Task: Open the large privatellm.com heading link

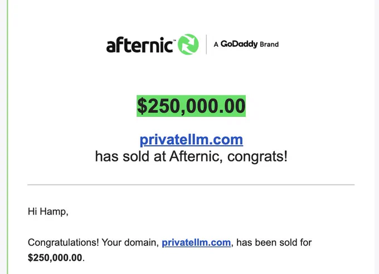Action: click(x=191, y=140)
